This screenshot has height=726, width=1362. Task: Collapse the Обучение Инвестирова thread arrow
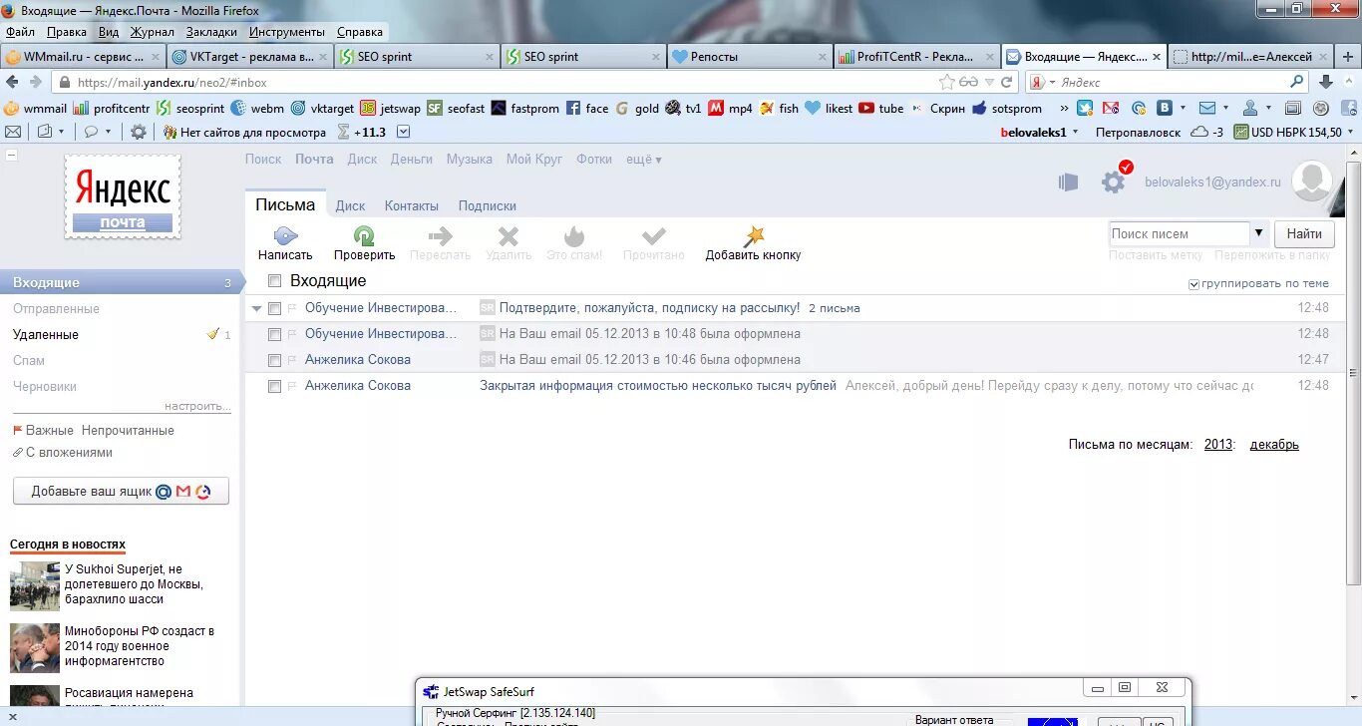coord(257,308)
